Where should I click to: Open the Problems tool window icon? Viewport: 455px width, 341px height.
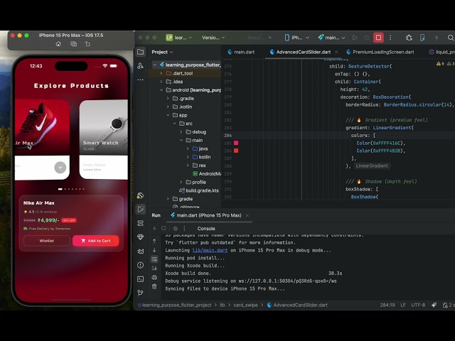pyautogui.click(x=141, y=265)
